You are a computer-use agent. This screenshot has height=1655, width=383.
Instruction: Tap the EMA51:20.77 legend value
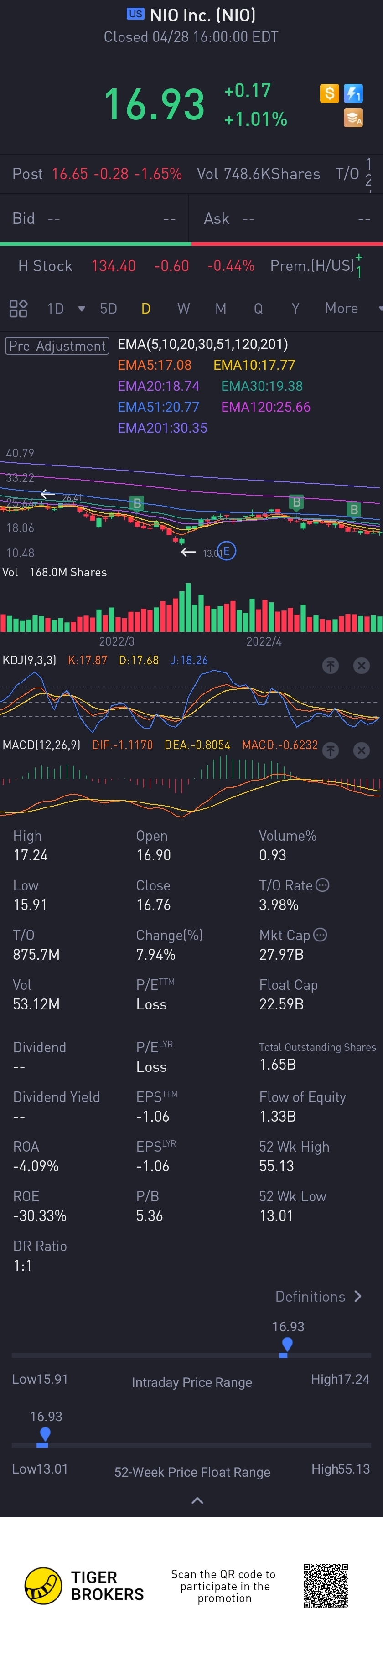(x=158, y=407)
